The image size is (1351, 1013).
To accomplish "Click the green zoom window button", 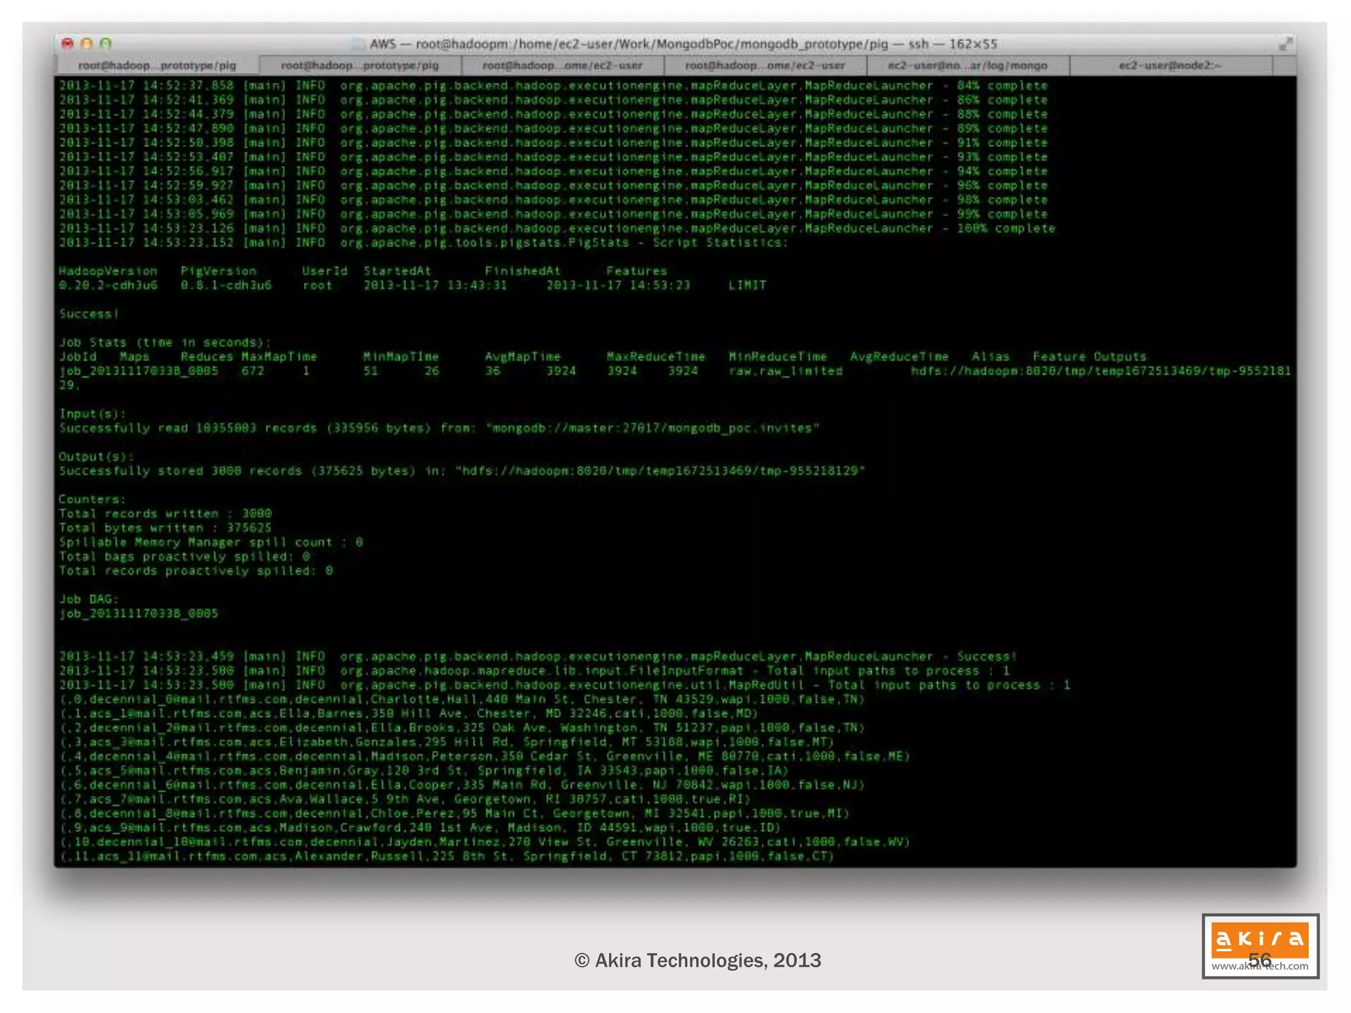I will 106,44.
